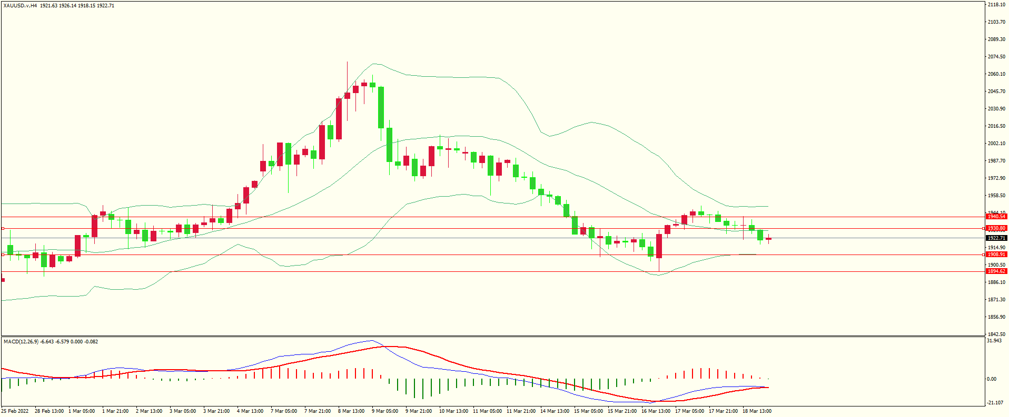1009x417 pixels.
Task: Click the 2030.90 price scale value
Action: (x=996, y=109)
